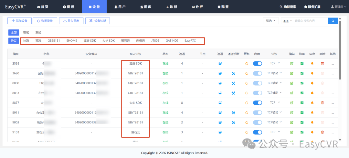Open the AI分析 navigation tab
The height and width of the screenshot is (158, 349).
click(x=197, y=7)
